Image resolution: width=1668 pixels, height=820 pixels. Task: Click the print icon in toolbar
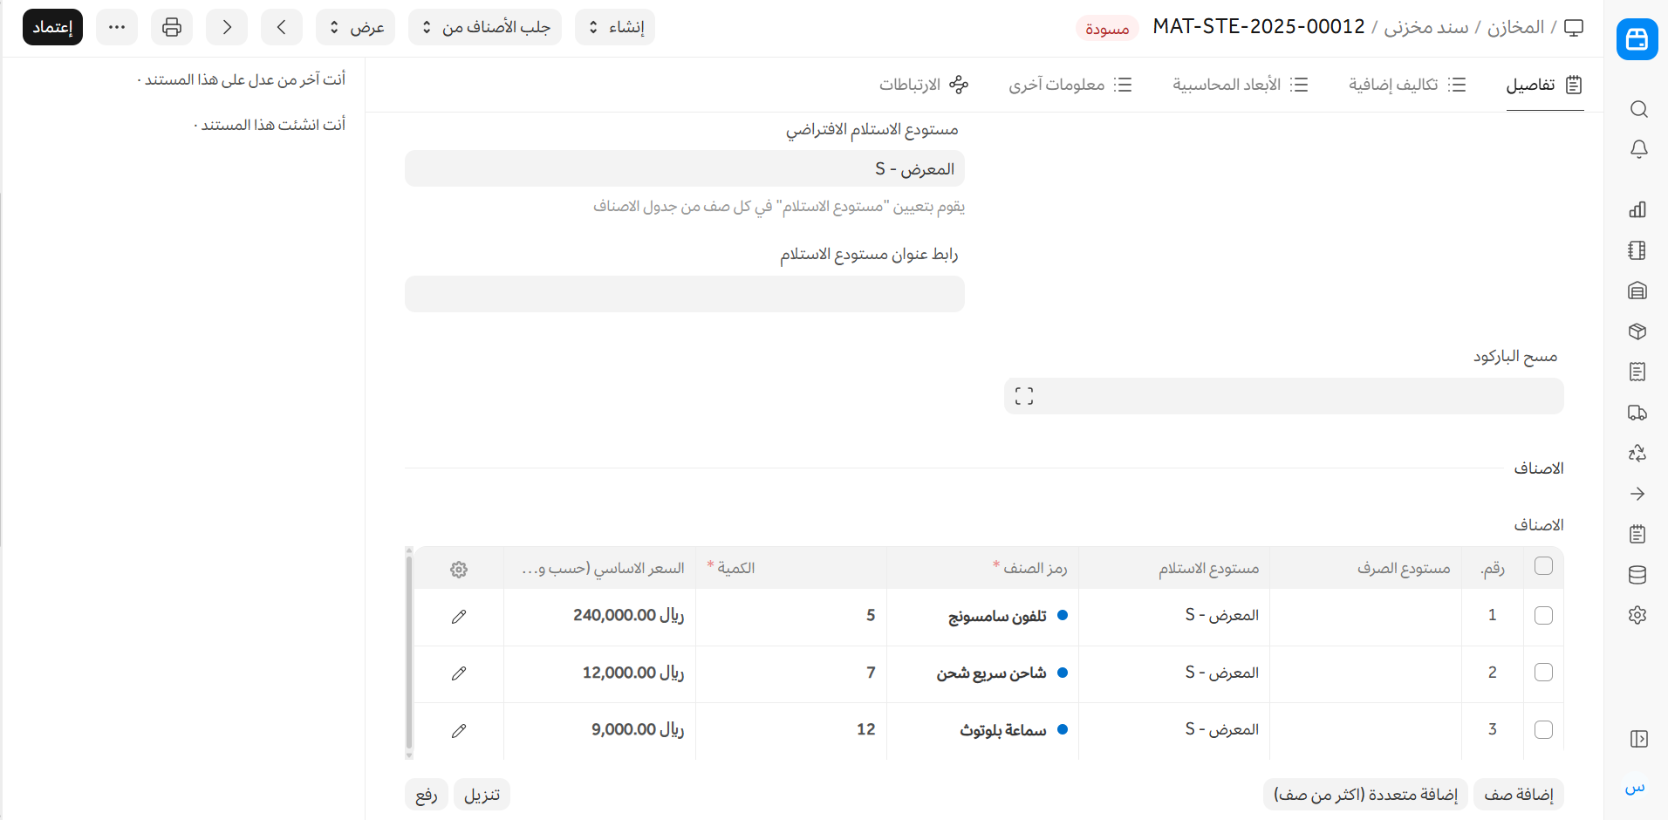pos(172,27)
